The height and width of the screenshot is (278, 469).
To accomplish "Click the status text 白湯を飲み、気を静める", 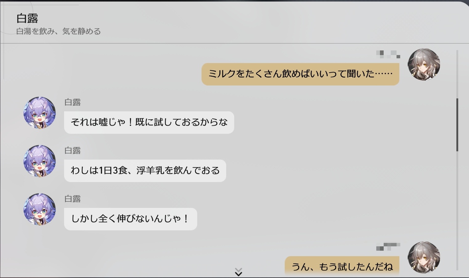I will [x=59, y=31].
